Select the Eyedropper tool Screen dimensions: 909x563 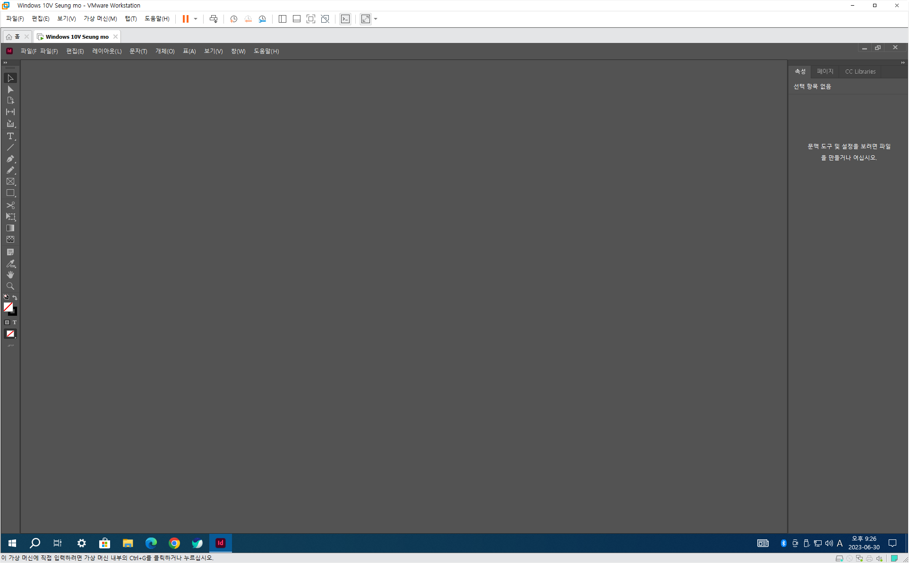pyautogui.click(x=10, y=264)
